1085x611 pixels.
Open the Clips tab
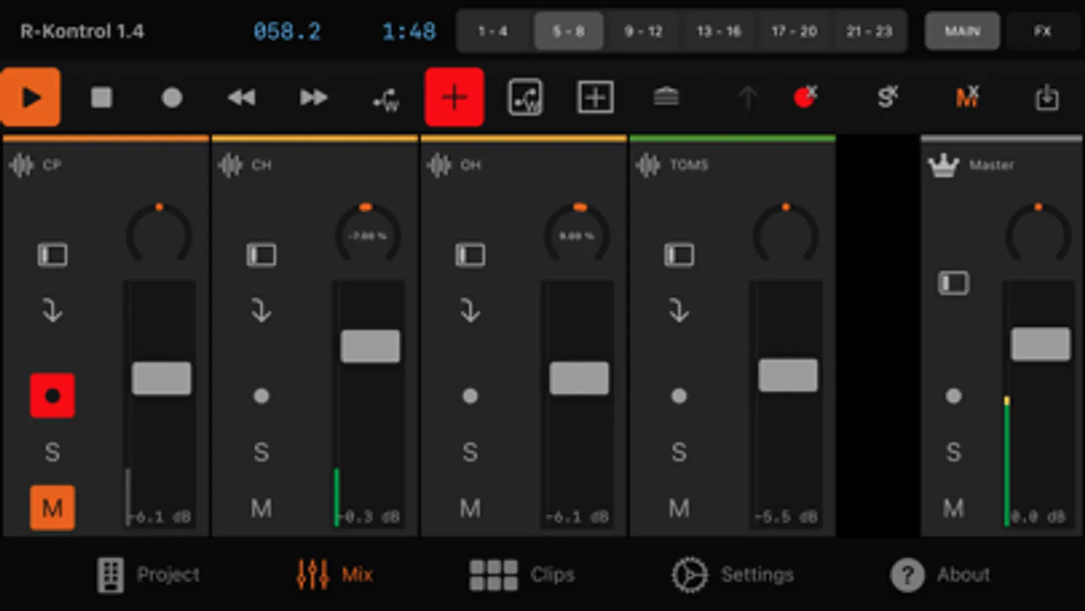pos(522,575)
